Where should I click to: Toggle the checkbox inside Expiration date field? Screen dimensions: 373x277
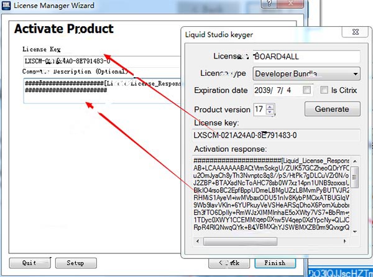307,90
